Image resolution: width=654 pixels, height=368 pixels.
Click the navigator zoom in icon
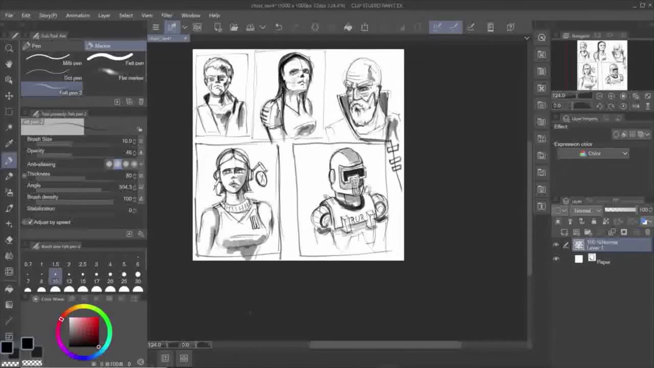[611, 96]
